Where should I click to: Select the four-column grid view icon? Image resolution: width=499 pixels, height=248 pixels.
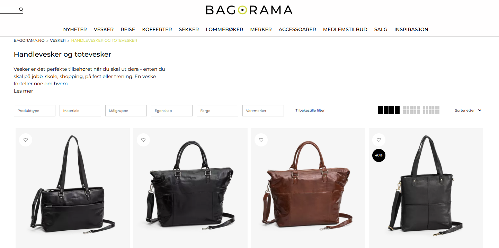(x=389, y=110)
